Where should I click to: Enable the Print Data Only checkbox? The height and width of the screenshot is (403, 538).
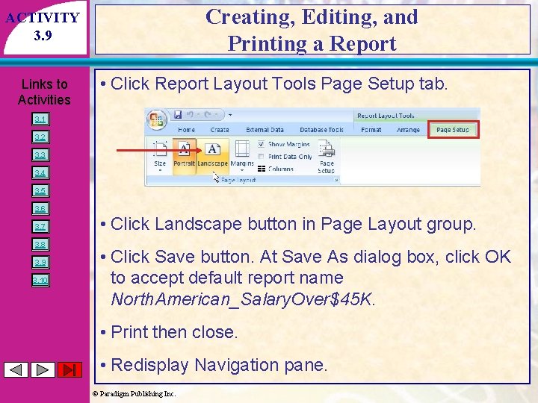pyautogui.click(x=261, y=157)
